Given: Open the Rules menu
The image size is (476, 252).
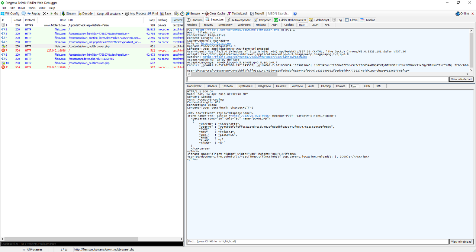Looking at the screenshot, I should [x=22, y=8].
